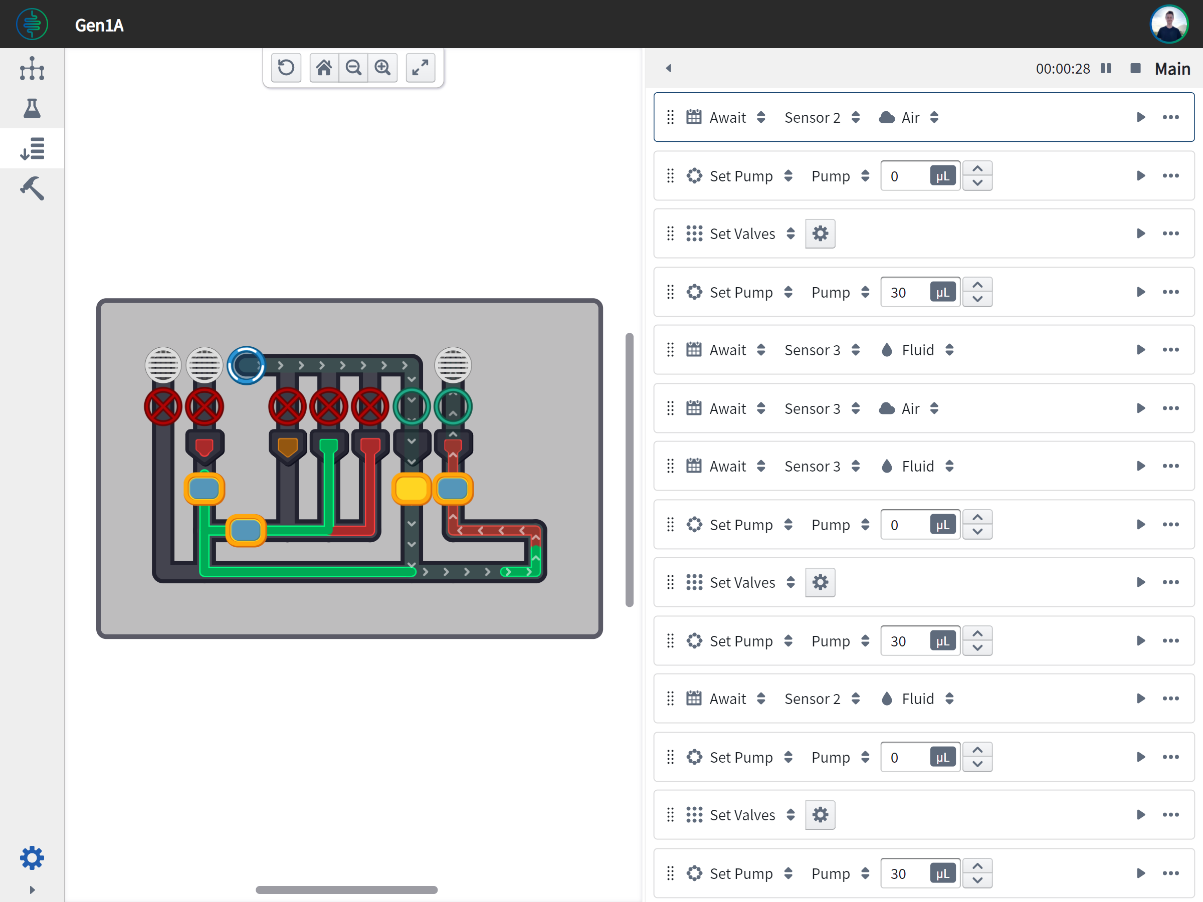Open the network diagram sidebar icon
The image size is (1203, 902).
(x=32, y=69)
